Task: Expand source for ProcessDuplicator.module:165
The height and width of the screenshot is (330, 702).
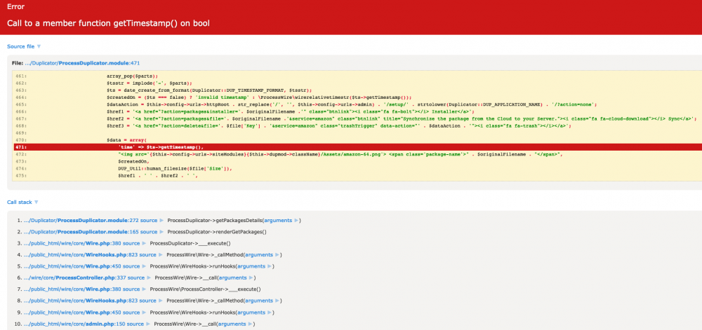Action: (x=148, y=231)
